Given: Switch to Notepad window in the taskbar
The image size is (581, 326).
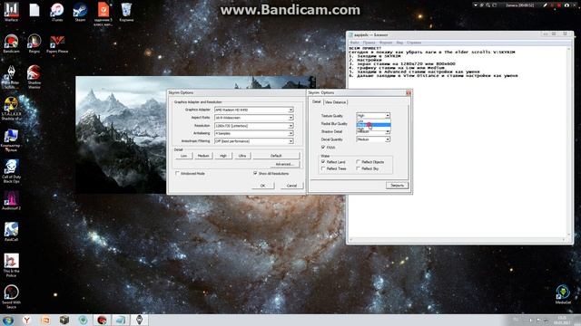Looking at the screenshot, I should (121, 320).
